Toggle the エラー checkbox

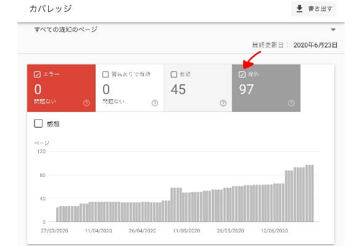37,74
